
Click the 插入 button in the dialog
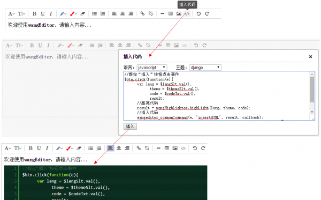click(130, 127)
